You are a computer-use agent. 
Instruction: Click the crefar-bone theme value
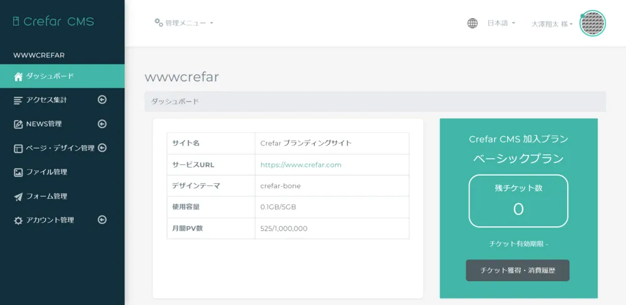point(280,186)
